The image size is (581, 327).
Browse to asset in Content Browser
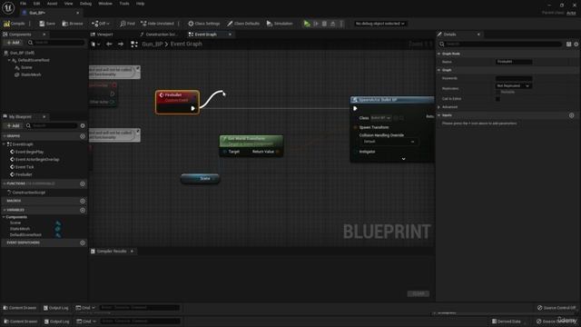[x=73, y=24]
